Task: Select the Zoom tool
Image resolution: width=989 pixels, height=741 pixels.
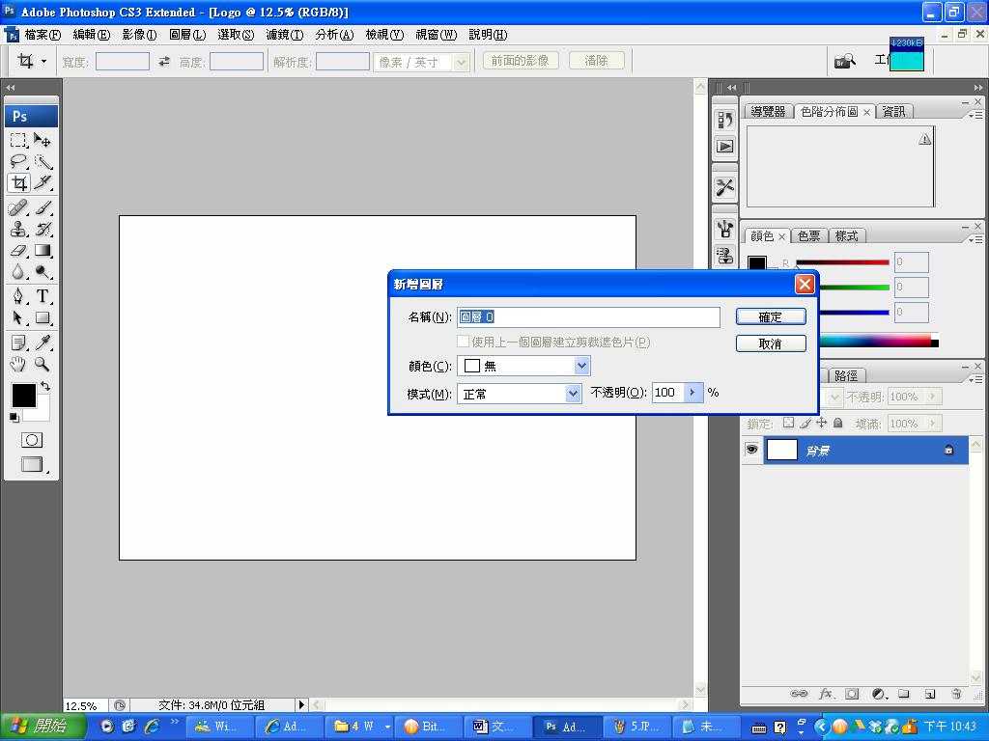Action: [42, 364]
